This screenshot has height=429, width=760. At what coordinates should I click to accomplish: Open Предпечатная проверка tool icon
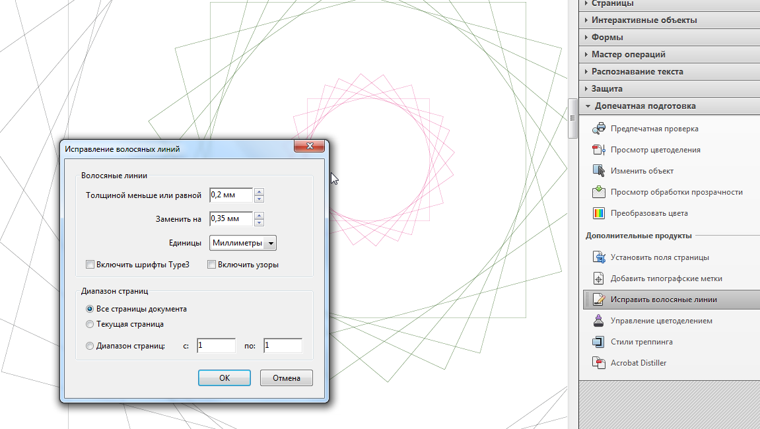(x=599, y=129)
